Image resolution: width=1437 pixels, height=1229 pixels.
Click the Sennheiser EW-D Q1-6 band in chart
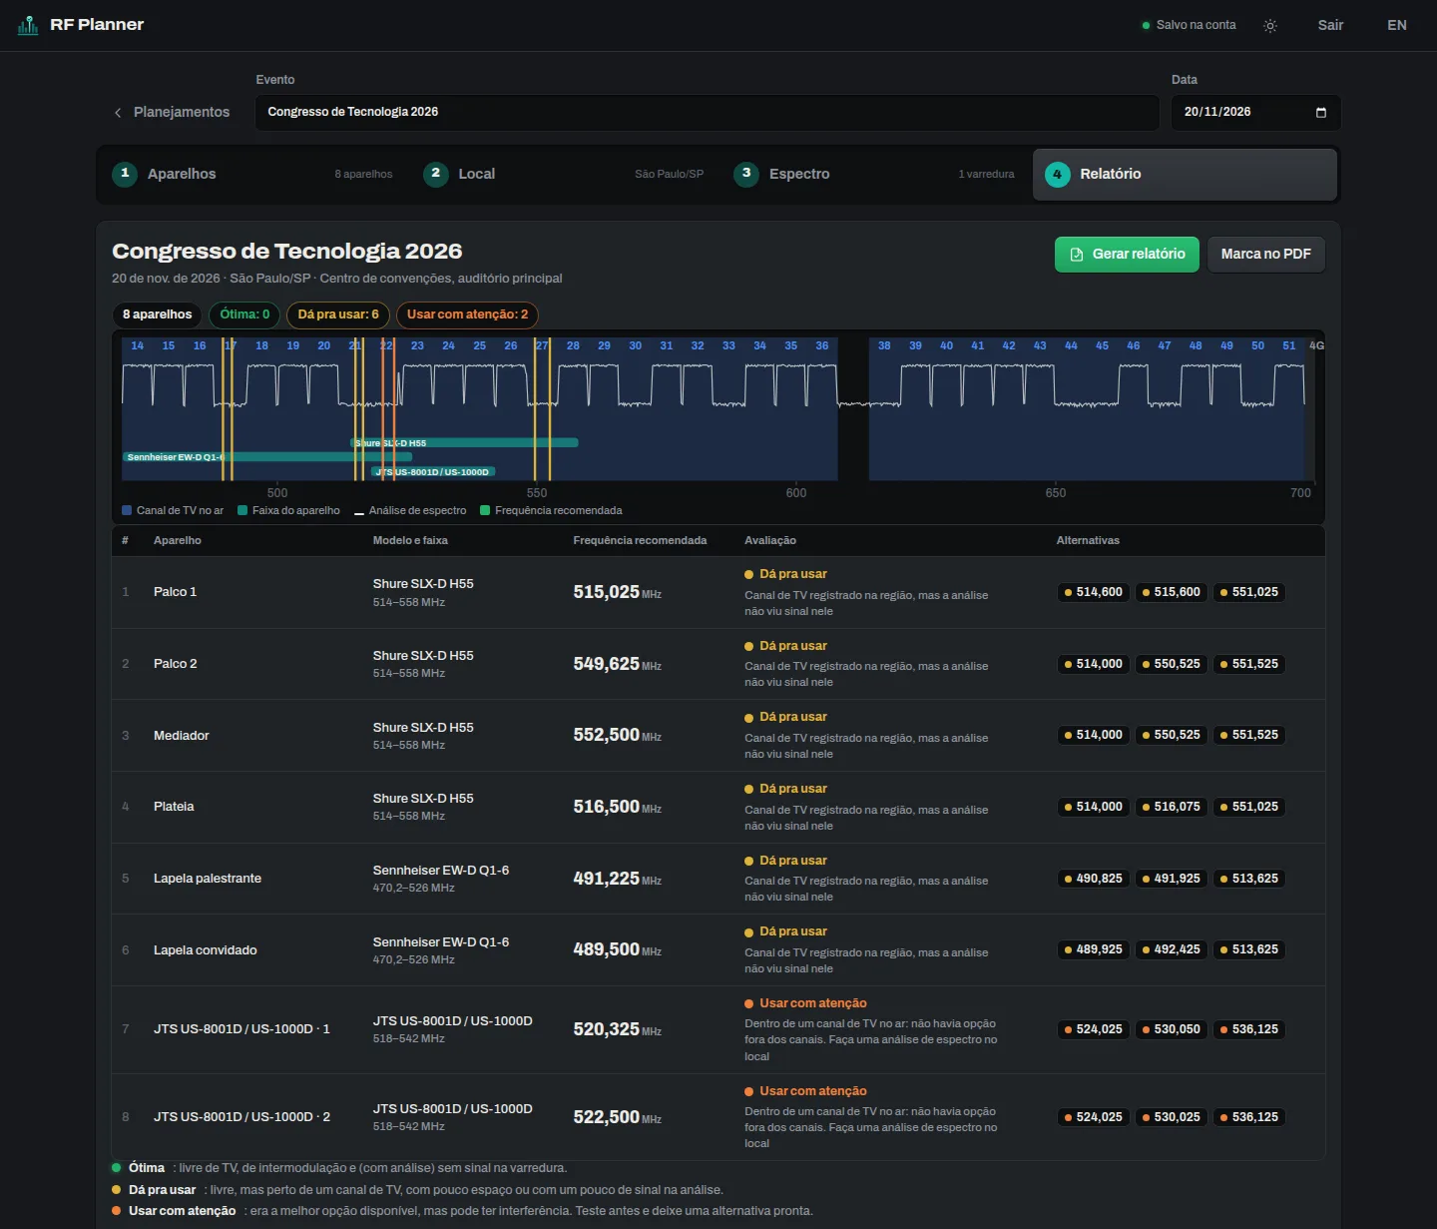tap(267, 457)
